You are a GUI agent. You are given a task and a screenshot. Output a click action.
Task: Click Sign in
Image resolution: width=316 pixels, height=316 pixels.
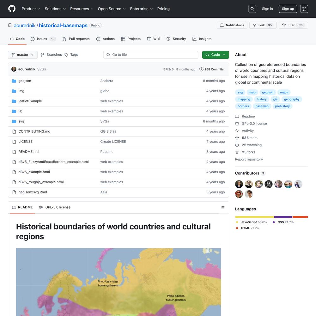[267, 9]
